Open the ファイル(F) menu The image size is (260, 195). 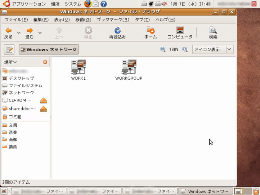[x=16, y=20]
